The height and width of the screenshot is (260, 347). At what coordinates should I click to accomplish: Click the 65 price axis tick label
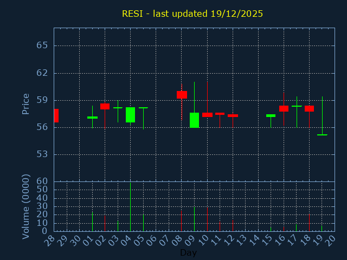coord(42,45)
